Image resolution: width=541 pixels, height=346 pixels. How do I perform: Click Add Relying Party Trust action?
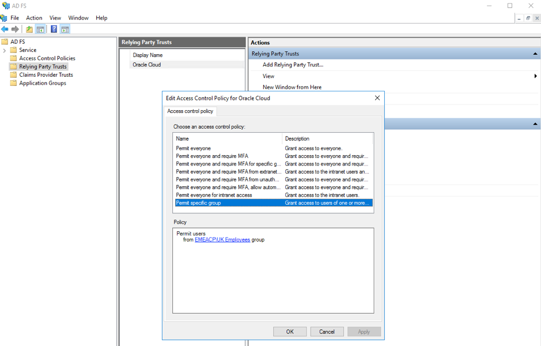(x=293, y=65)
